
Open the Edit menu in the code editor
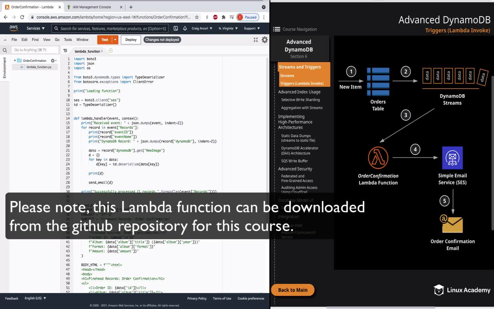[x=25, y=40]
